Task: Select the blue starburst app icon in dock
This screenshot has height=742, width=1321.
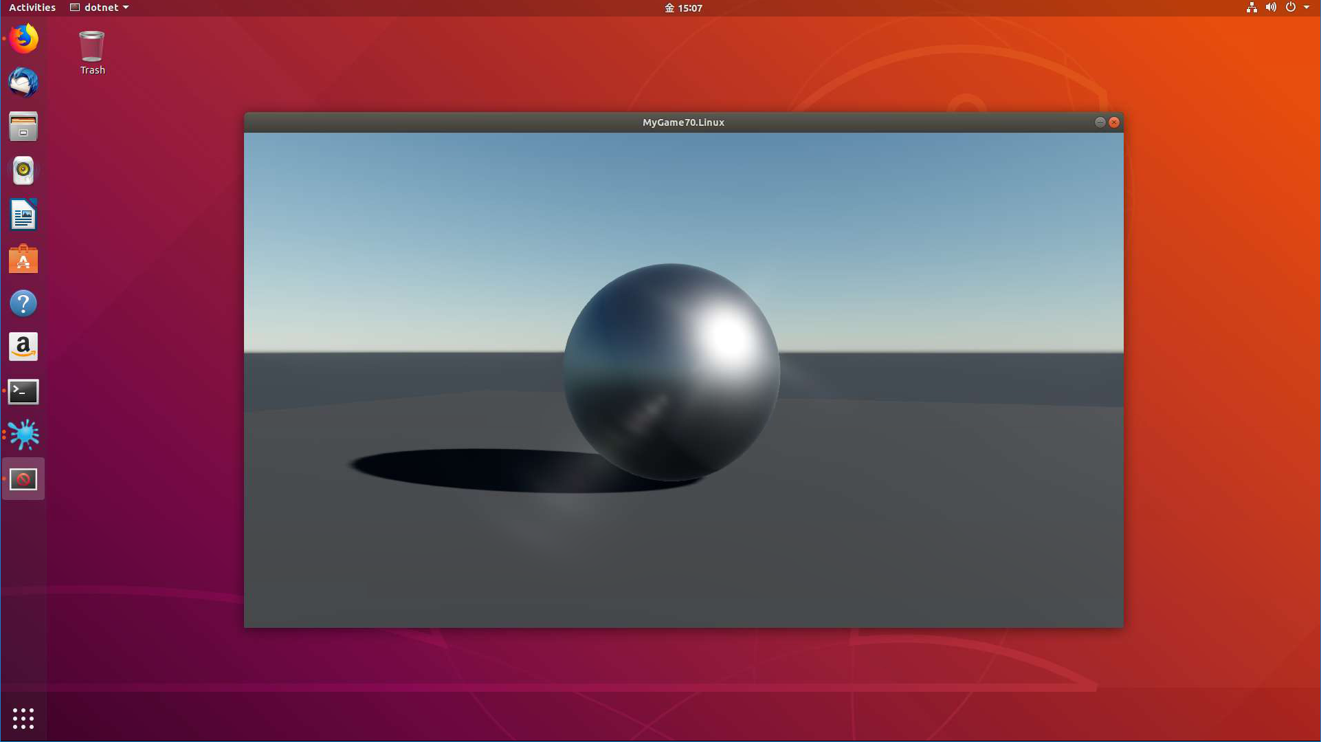Action: [23, 435]
